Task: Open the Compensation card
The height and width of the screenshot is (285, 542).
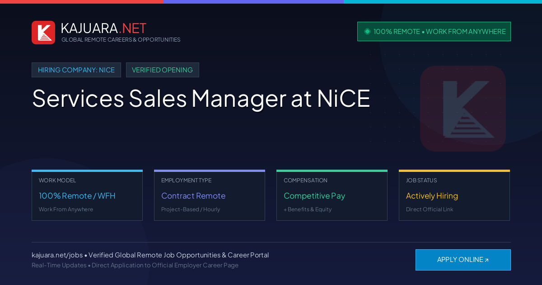Action: [332, 195]
